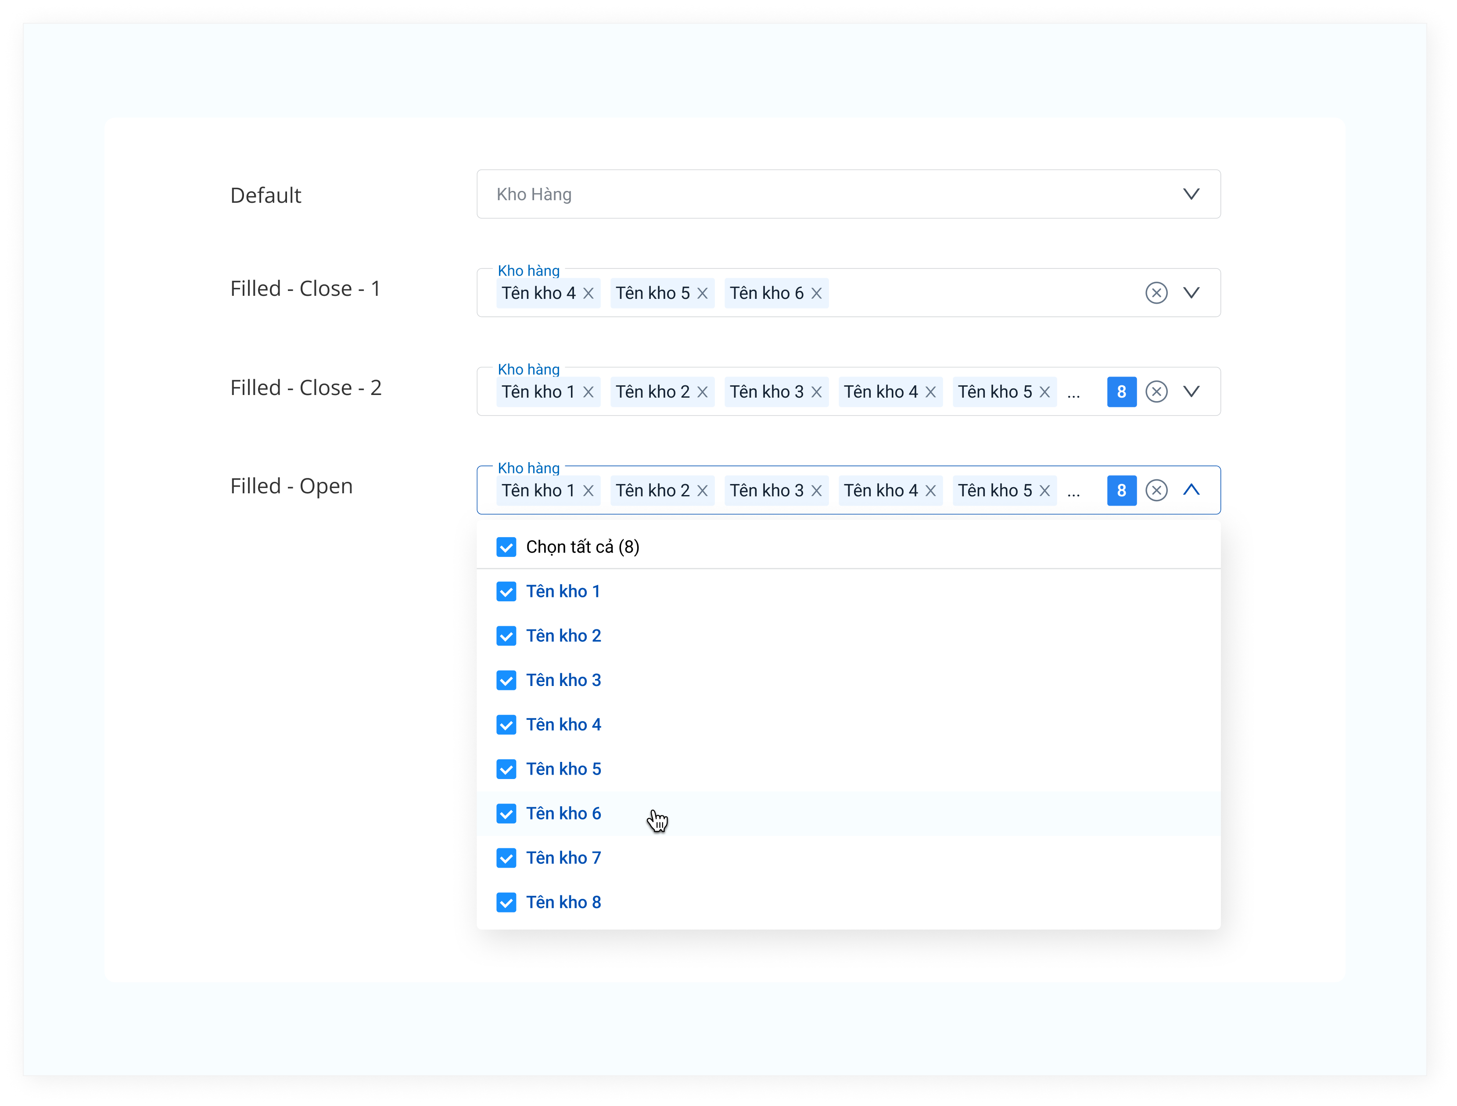The height and width of the screenshot is (1106, 1457).
Task: Clear all selections in Filled Close 2 field
Action: pyautogui.click(x=1156, y=391)
